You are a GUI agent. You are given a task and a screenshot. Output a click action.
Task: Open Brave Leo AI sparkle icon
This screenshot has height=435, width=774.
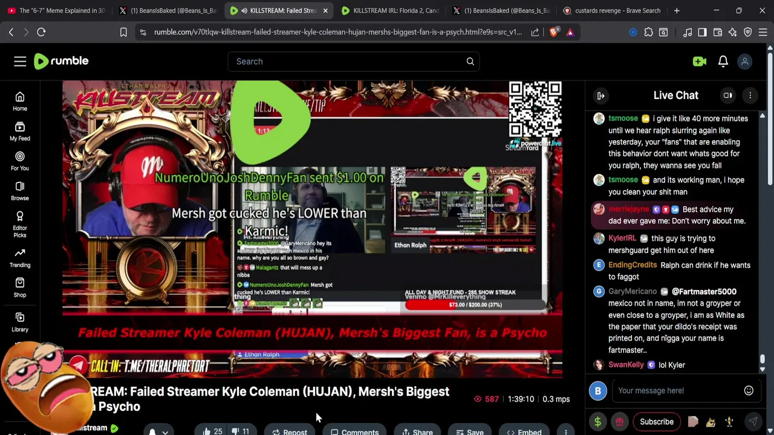coord(733,32)
